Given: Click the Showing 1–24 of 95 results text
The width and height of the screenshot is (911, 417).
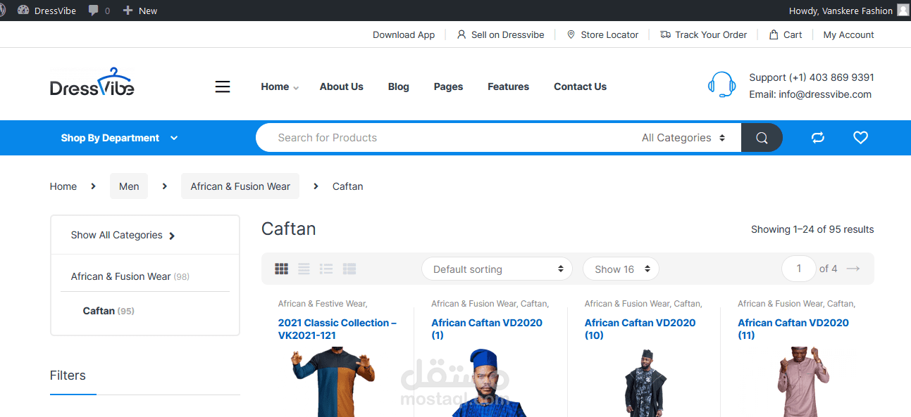Looking at the screenshot, I should pos(812,229).
